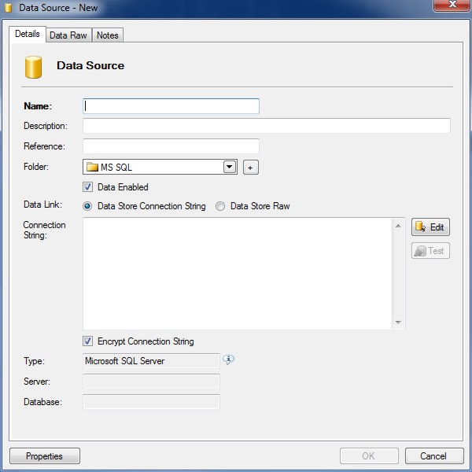The height and width of the screenshot is (472, 472).
Task: Click the Cancel button
Action: pyautogui.click(x=433, y=455)
